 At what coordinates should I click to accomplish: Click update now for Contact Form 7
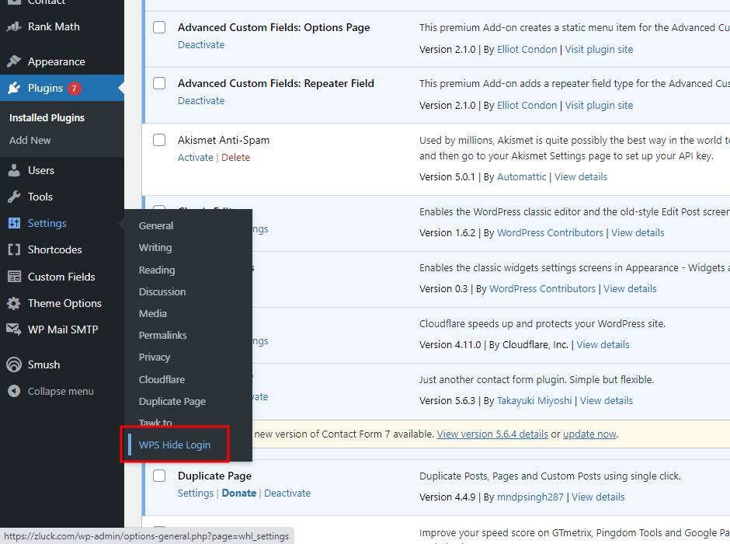tap(589, 434)
